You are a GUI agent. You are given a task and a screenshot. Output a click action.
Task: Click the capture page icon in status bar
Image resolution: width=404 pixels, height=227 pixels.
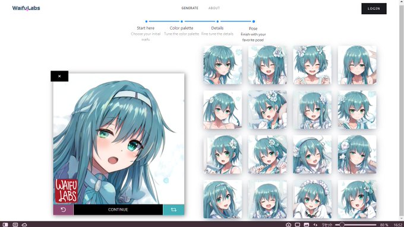(x=288, y=225)
